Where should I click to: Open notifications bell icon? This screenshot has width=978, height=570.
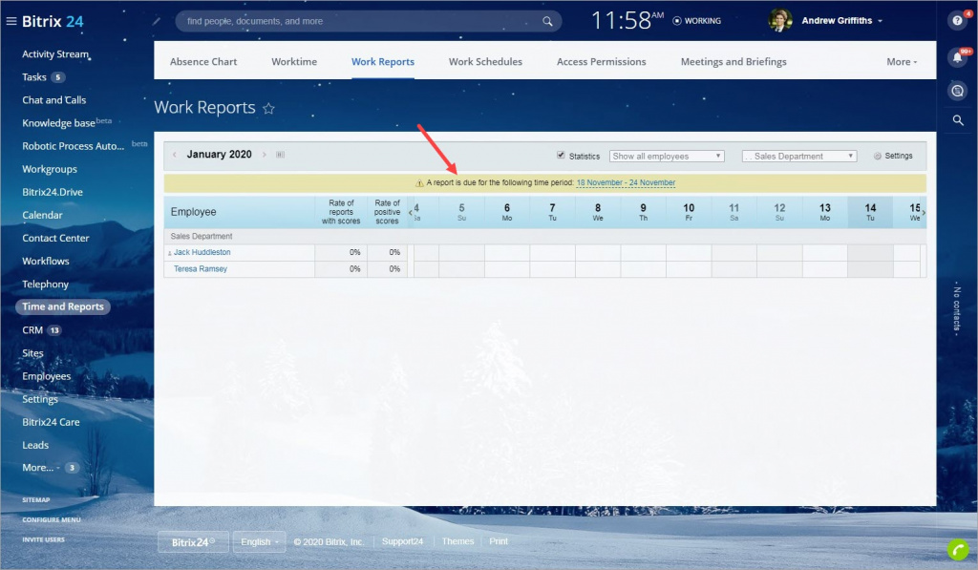[957, 57]
